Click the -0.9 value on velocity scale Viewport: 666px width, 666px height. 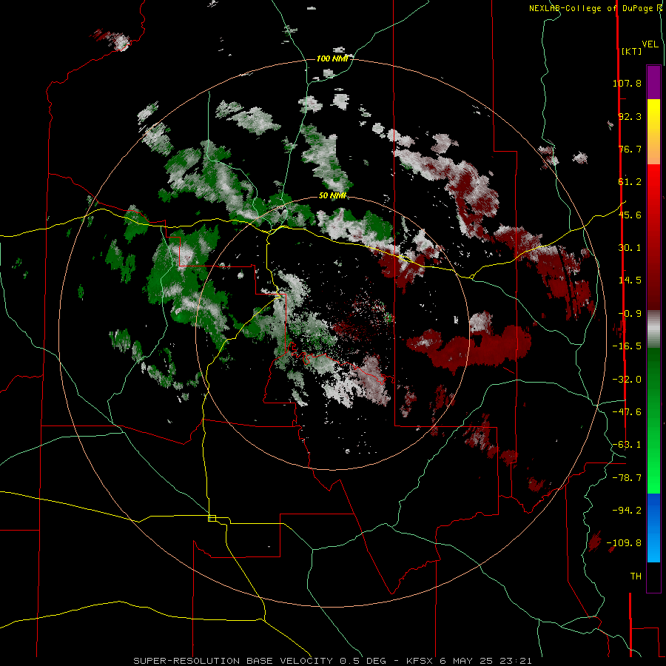tap(630, 314)
